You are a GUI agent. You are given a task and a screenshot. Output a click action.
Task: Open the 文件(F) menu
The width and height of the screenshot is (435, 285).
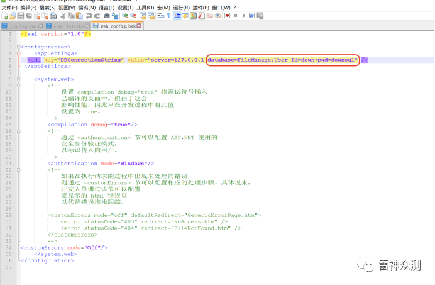coord(9,8)
